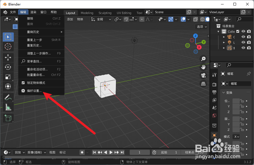Open the Scene properties tab
254x165 pixels.
coord(214,108)
